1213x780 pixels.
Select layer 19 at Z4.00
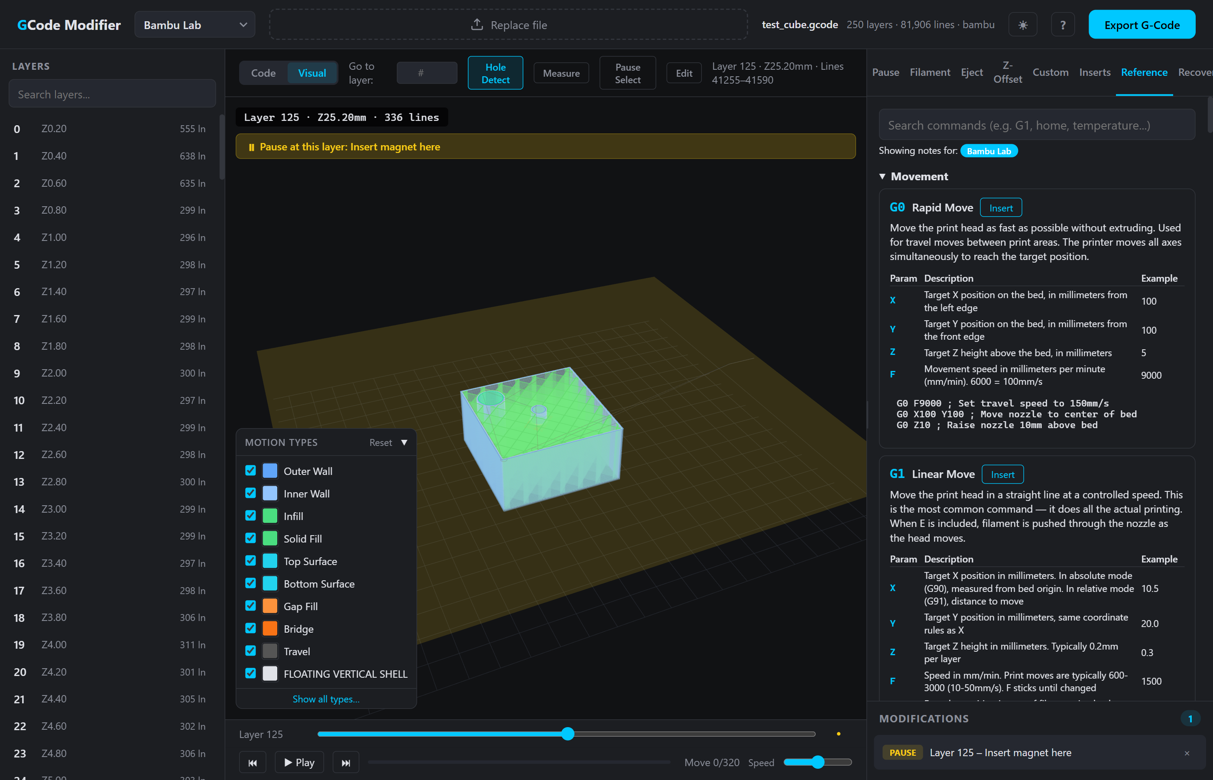point(110,645)
